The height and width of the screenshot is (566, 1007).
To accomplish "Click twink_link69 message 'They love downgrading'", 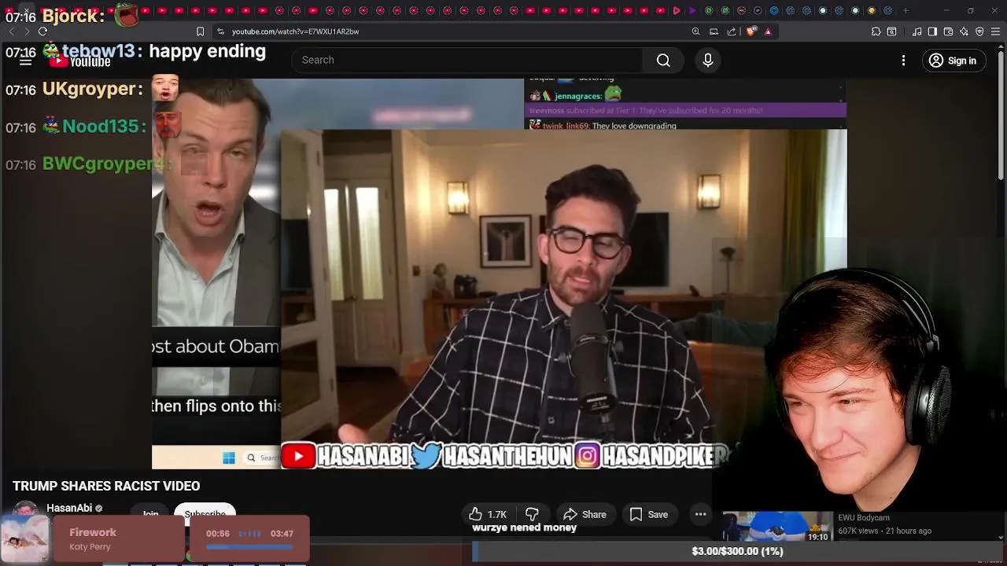I will tap(634, 126).
